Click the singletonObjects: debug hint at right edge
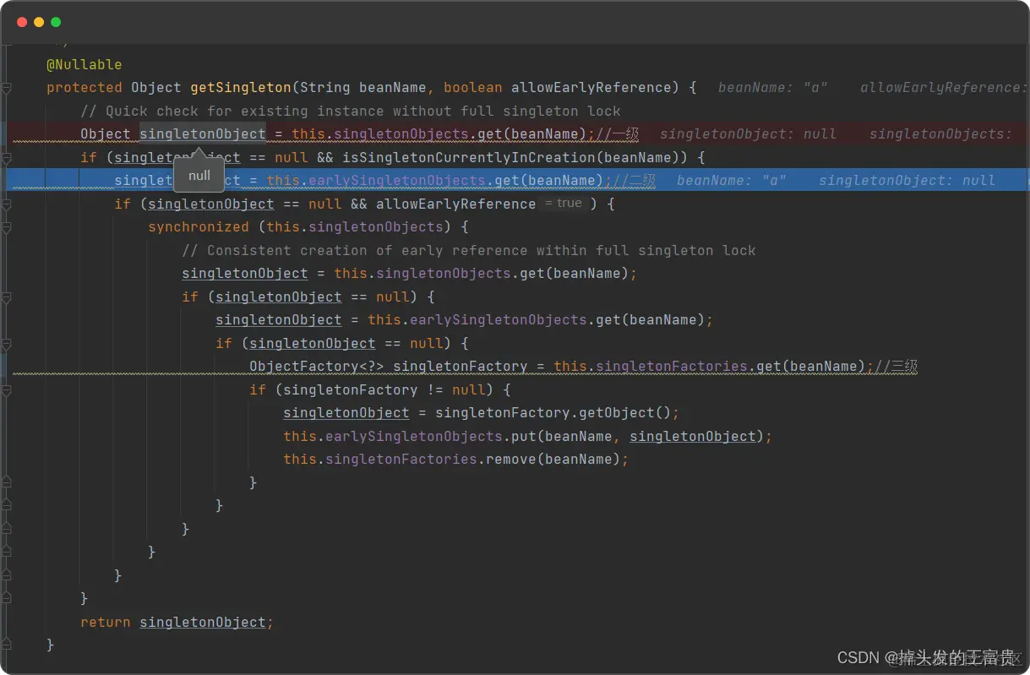This screenshot has height=675, width=1030. [940, 134]
